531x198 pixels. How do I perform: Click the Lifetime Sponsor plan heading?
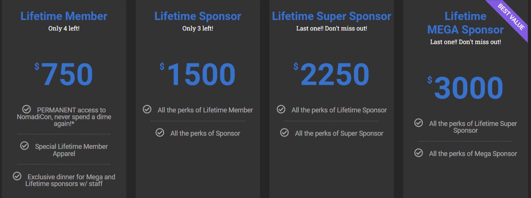198,16
